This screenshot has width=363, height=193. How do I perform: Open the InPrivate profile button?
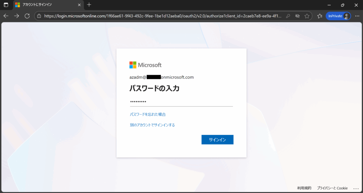[x=338, y=16]
